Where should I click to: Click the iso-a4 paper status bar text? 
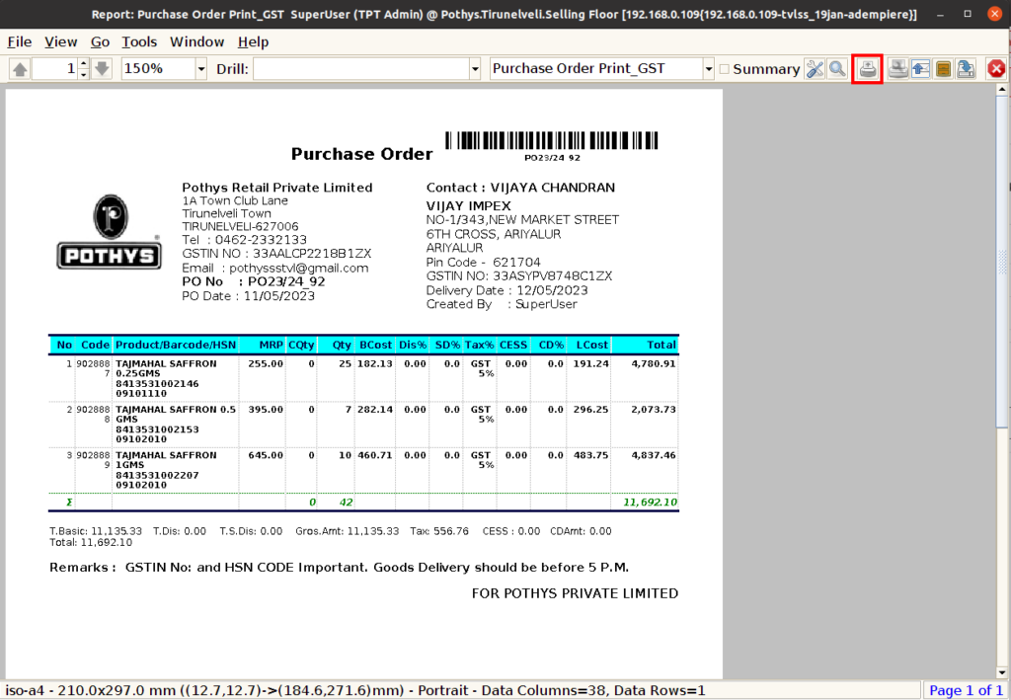pos(355,690)
